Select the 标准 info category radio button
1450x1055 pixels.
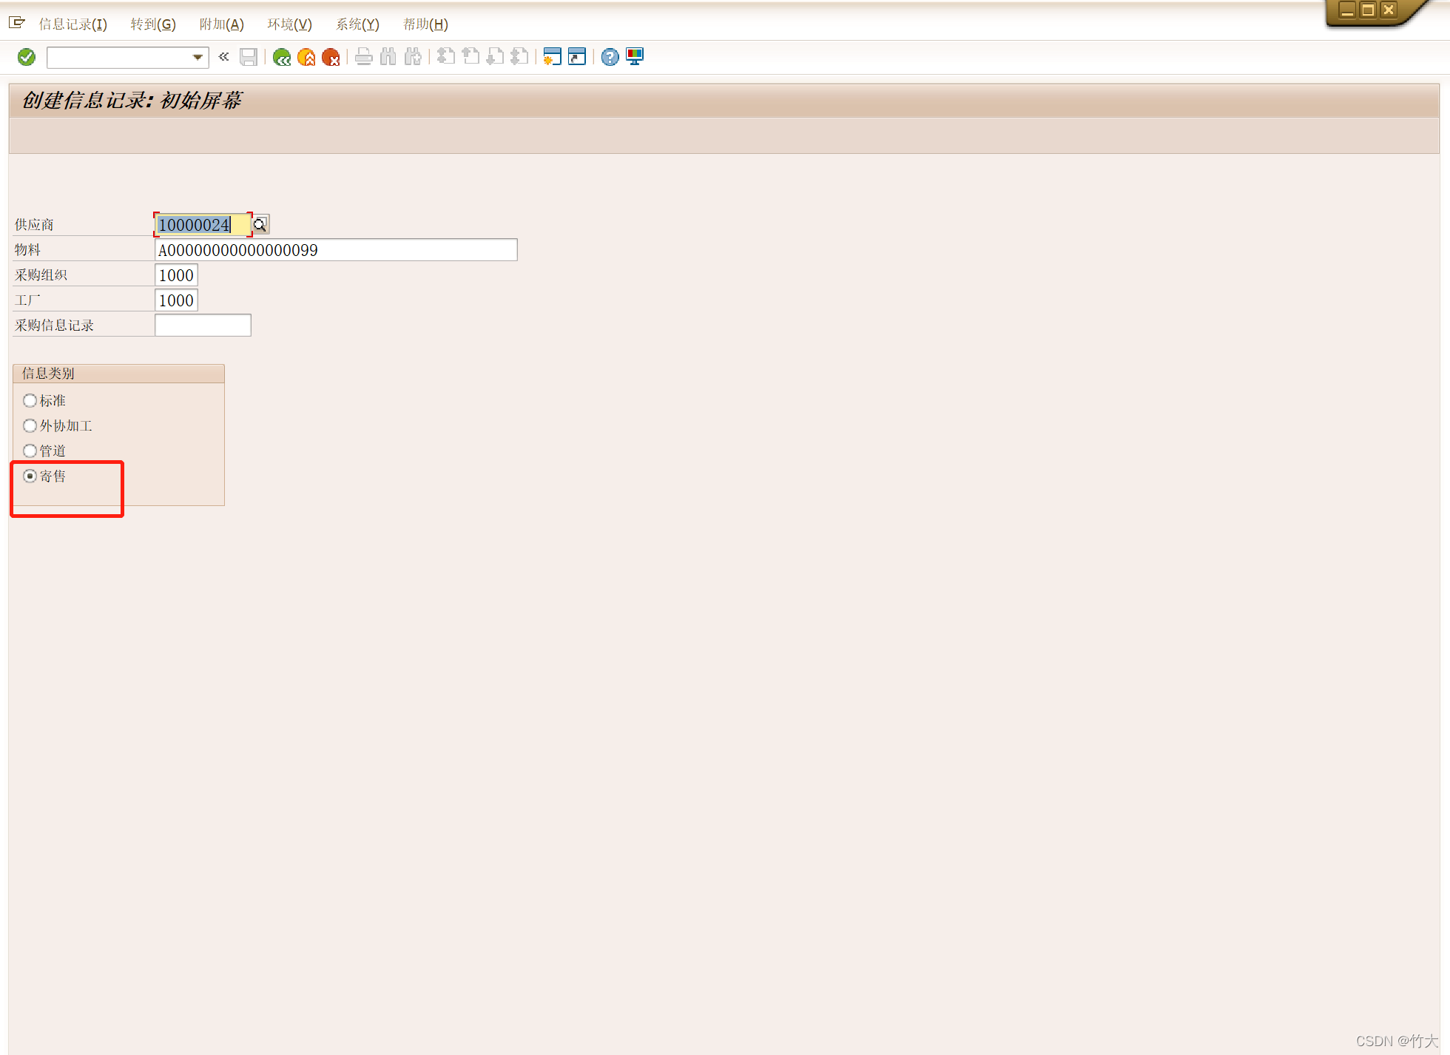pos(30,400)
